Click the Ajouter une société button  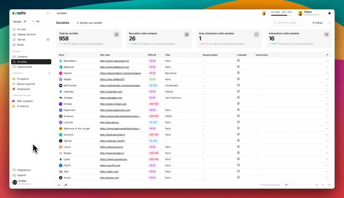click(89, 23)
